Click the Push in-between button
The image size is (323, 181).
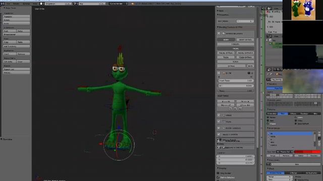point(10,31)
